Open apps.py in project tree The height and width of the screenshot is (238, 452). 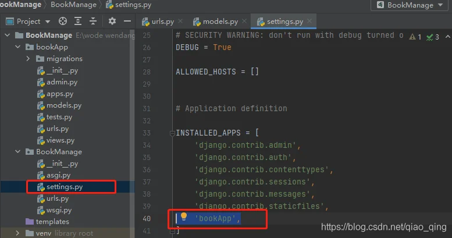click(55, 94)
